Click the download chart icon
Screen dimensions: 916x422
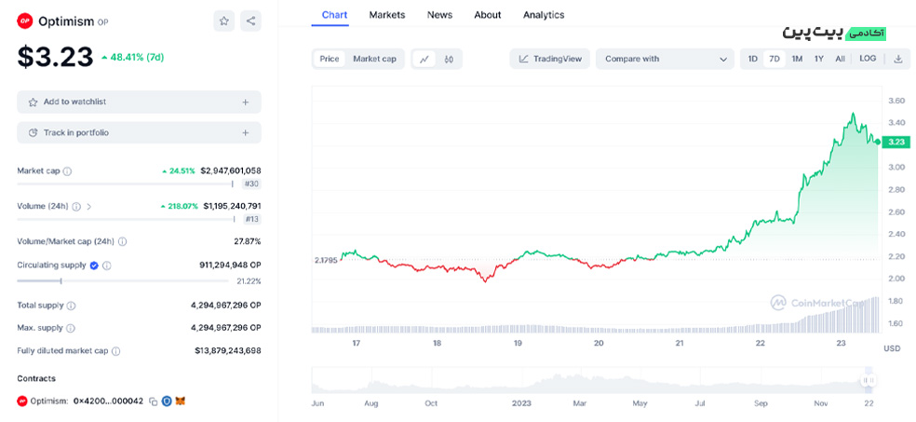point(897,59)
